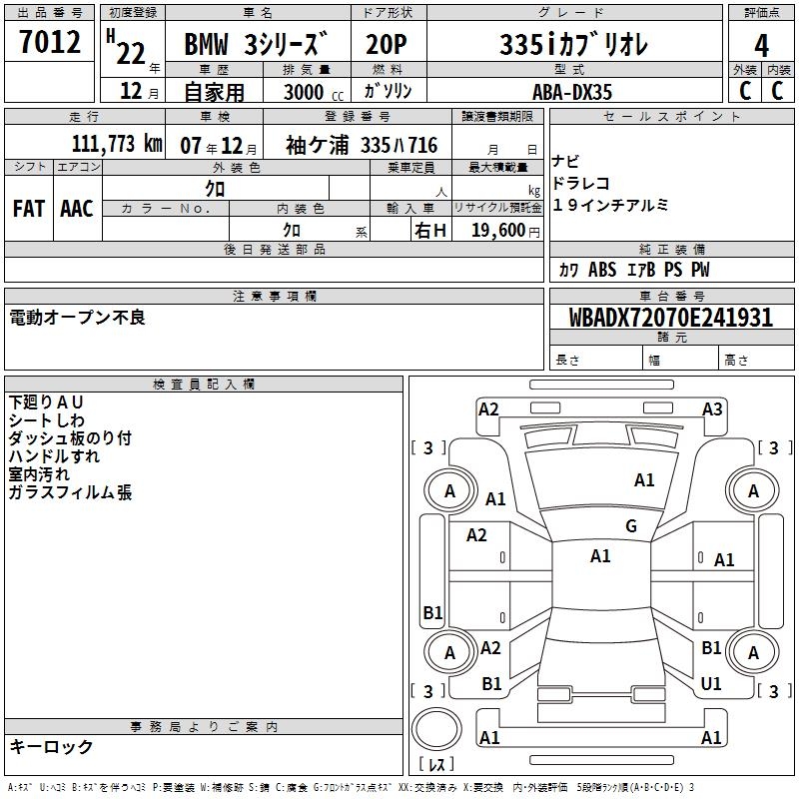Select the chassis number WBADX72070E241931
The image size is (799, 799).
pos(670,318)
